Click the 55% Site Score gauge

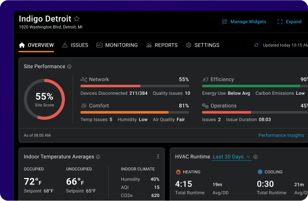tap(44, 99)
